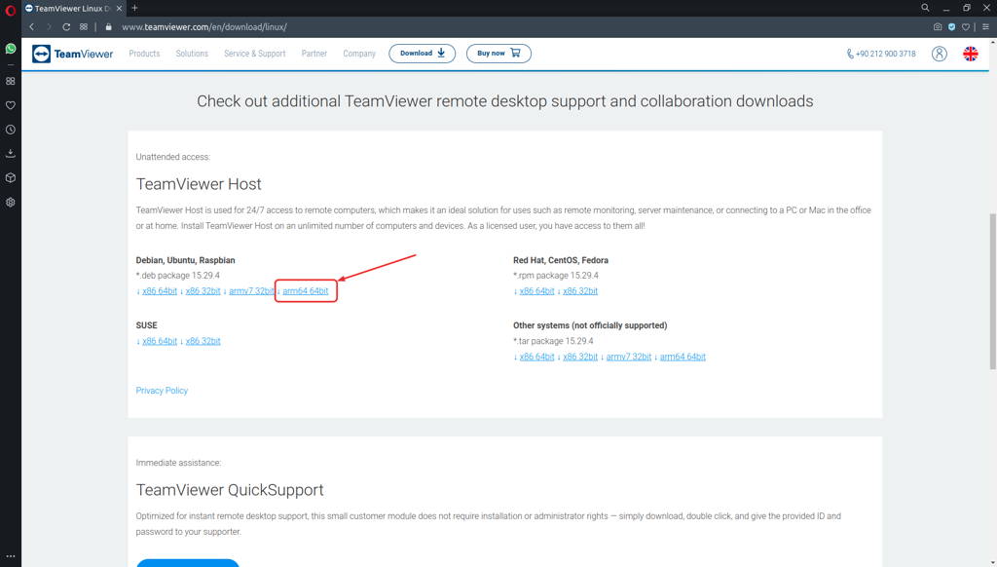Click the TeamViewer Host heading
The height and width of the screenshot is (567, 997).
tap(199, 184)
